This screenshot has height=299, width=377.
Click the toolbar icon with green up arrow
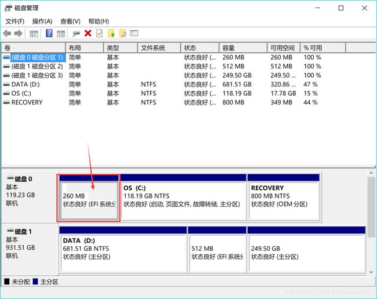pyautogui.click(x=111, y=34)
